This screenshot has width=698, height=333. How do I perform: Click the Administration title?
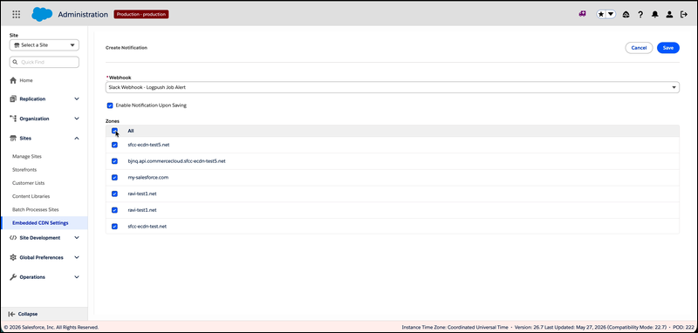pos(83,14)
